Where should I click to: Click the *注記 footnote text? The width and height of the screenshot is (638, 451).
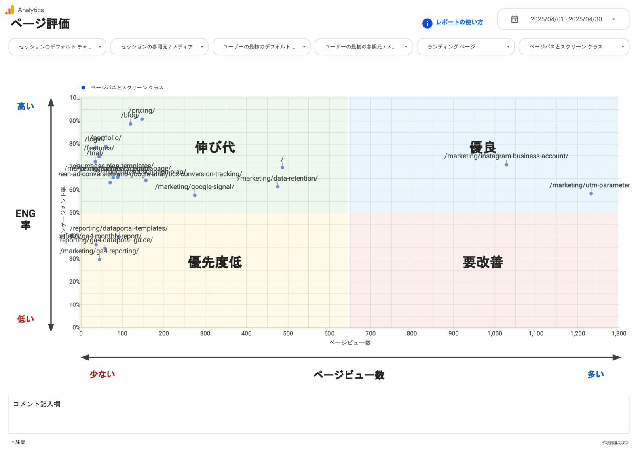tap(18, 442)
